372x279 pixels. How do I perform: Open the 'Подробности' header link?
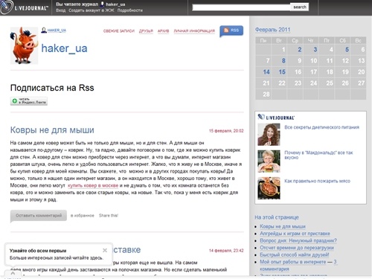[x=130, y=10]
